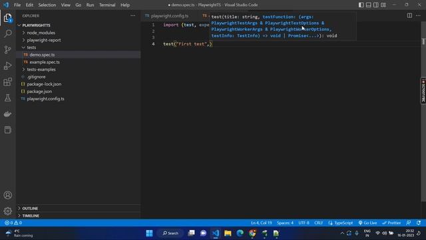
Task: Open the File menu
Action: point(17,5)
